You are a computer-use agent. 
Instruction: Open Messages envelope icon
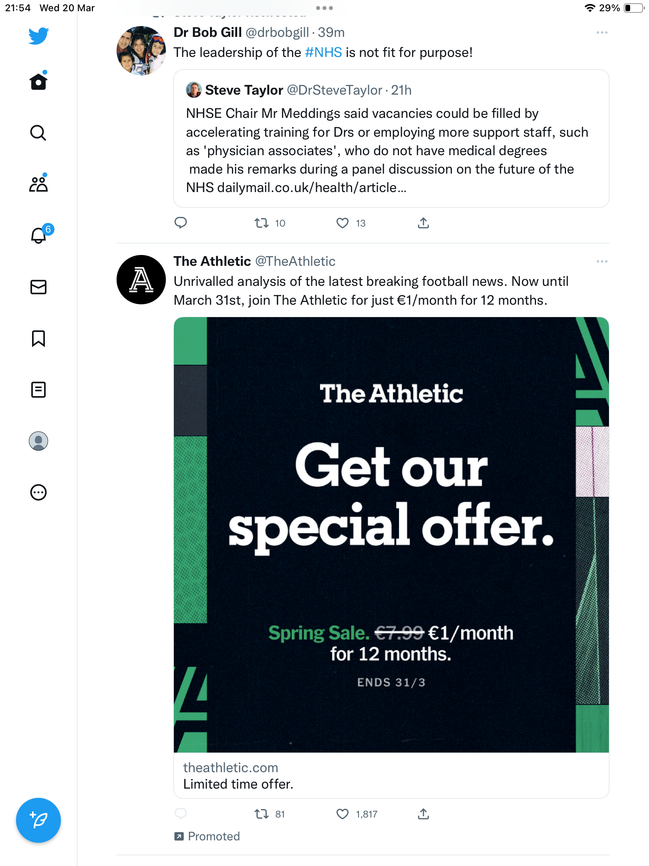(x=38, y=287)
